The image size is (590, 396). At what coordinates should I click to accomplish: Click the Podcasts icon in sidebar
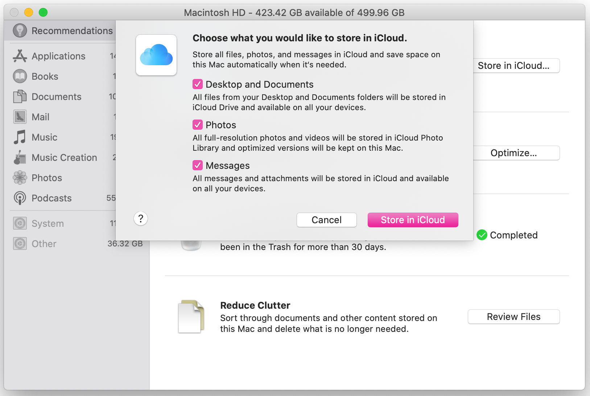click(20, 198)
